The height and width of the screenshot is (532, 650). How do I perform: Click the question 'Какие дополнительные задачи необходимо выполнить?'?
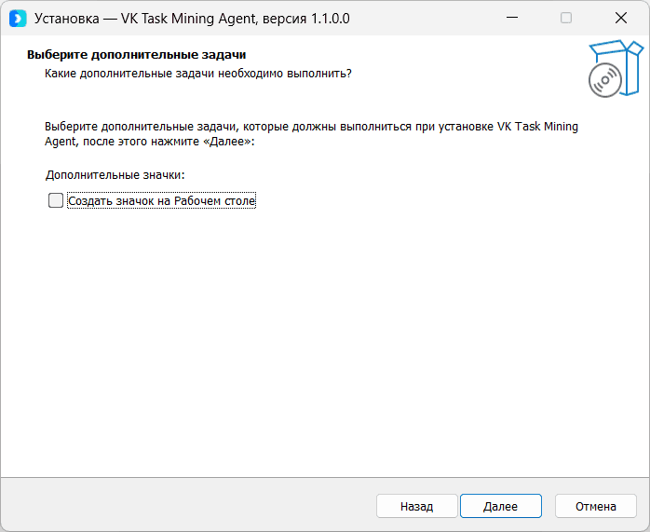click(x=198, y=74)
